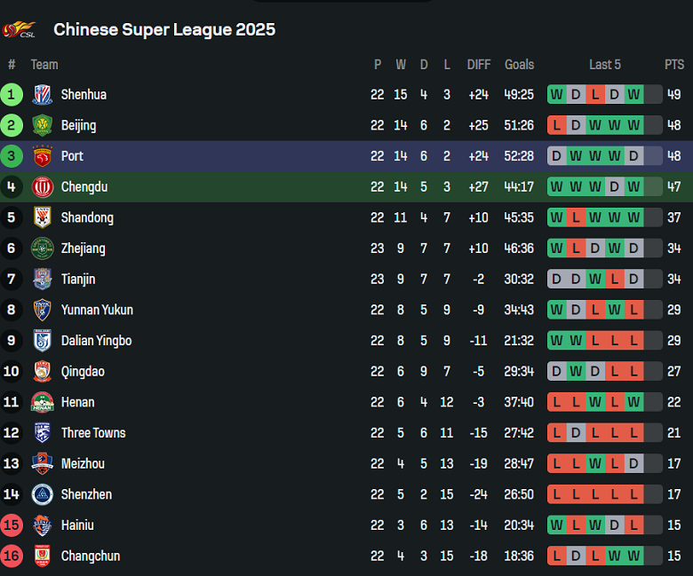Click the Port red club crest
This screenshot has height=576, width=693.
click(43, 156)
